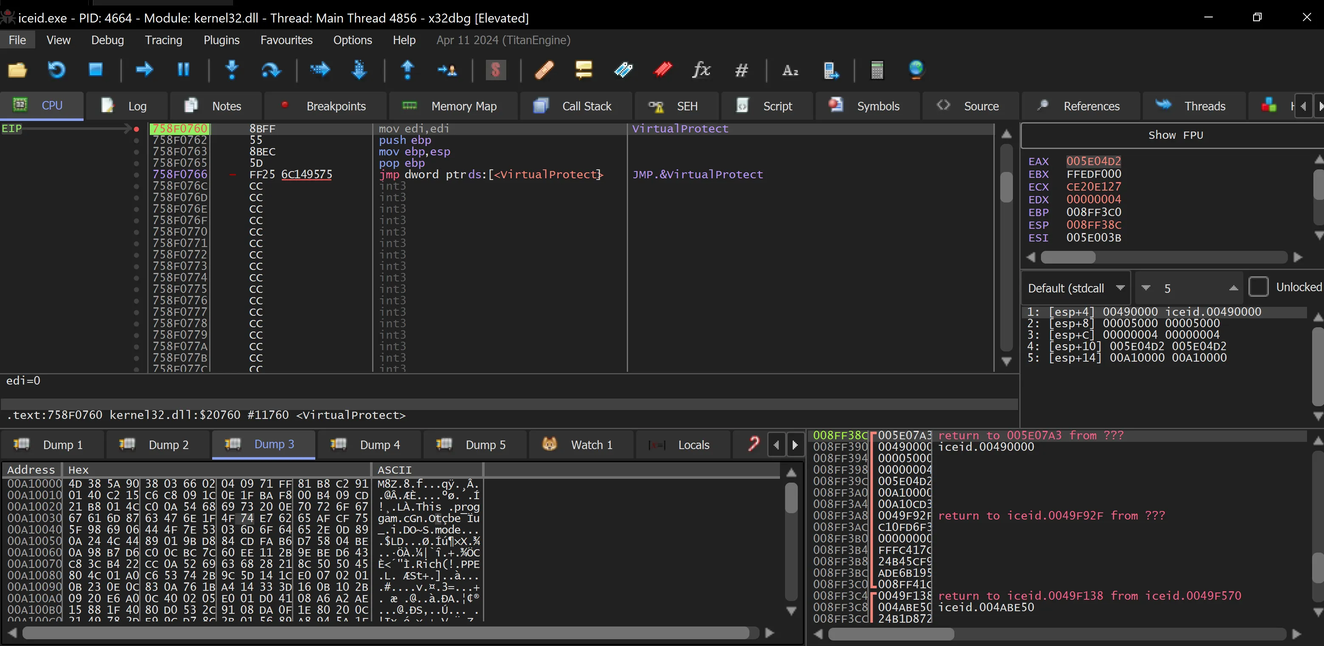Open the Functions fx icon
This screenshot has height=646, width=1324.
pyautogui.click(x=701, y=69)
